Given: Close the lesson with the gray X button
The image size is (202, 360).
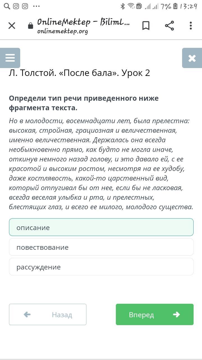Looking at the screenshot, I should coord(192,58).
